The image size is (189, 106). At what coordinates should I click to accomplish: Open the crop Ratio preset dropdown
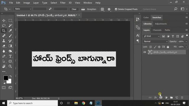click(x=23, y=9)
